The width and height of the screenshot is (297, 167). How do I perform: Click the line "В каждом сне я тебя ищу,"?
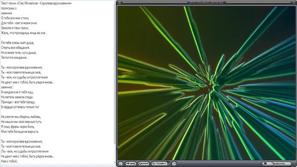click(17, 92)
